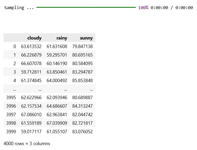This screenshot has height=150, width=197.
Task: Click row index 4
Action: click(x=15, y=81)
